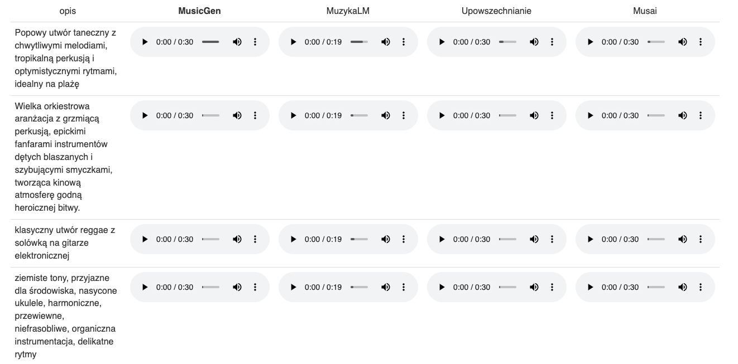Click the reggae track description text
This screenshot has height=364, width=738.
(65, 243)
